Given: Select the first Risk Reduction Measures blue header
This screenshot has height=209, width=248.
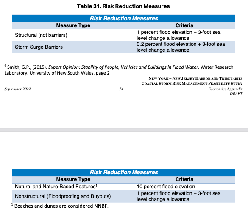Looking at the screenshot, I should [123, 18].
